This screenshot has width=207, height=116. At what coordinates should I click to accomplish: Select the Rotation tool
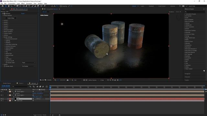15,6
